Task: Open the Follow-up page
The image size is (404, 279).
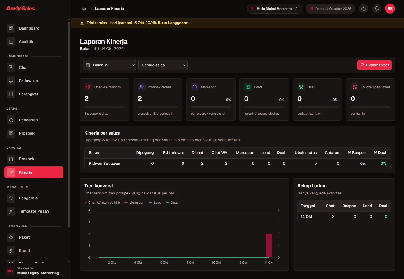Action: click(34, 81)
